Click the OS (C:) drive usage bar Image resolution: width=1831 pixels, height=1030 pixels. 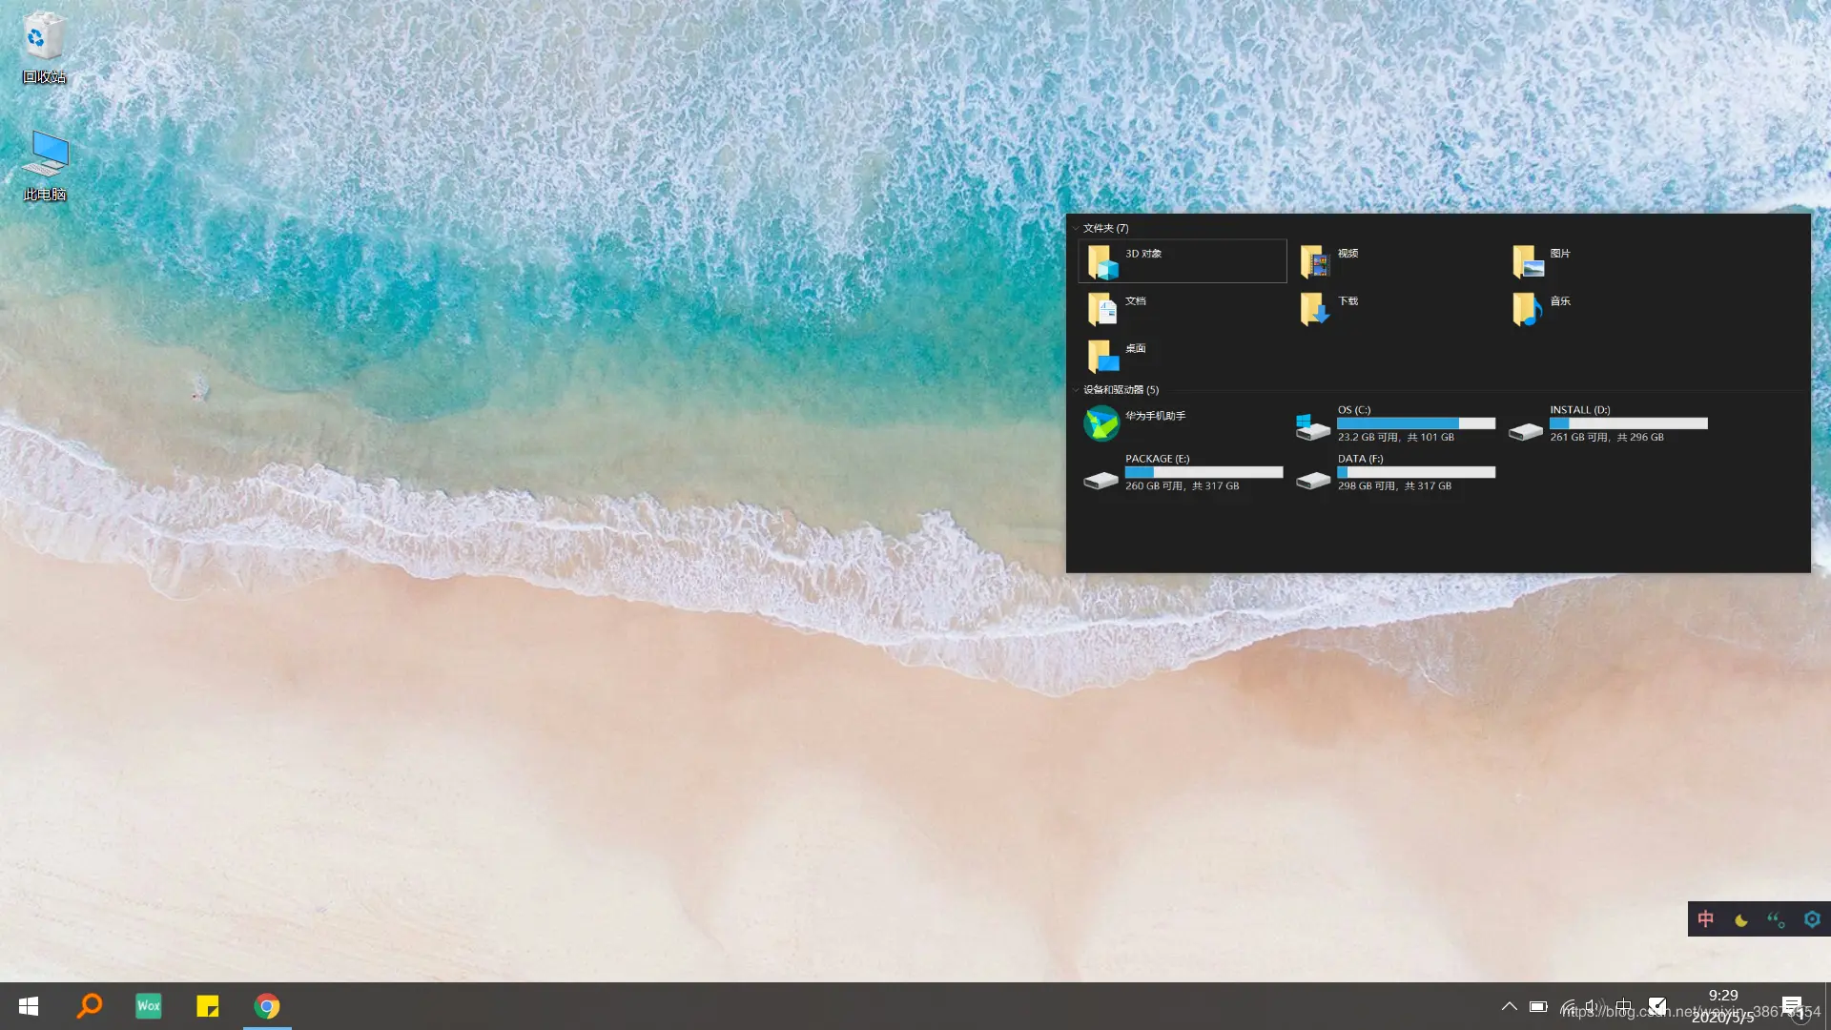[1415, 423]
